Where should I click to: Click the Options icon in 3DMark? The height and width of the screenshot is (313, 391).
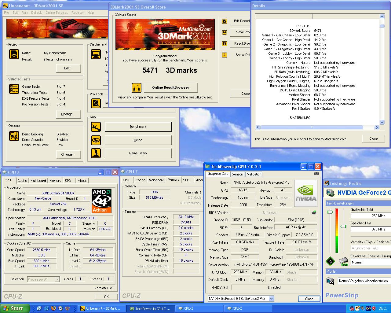click(x=14, y=136)
